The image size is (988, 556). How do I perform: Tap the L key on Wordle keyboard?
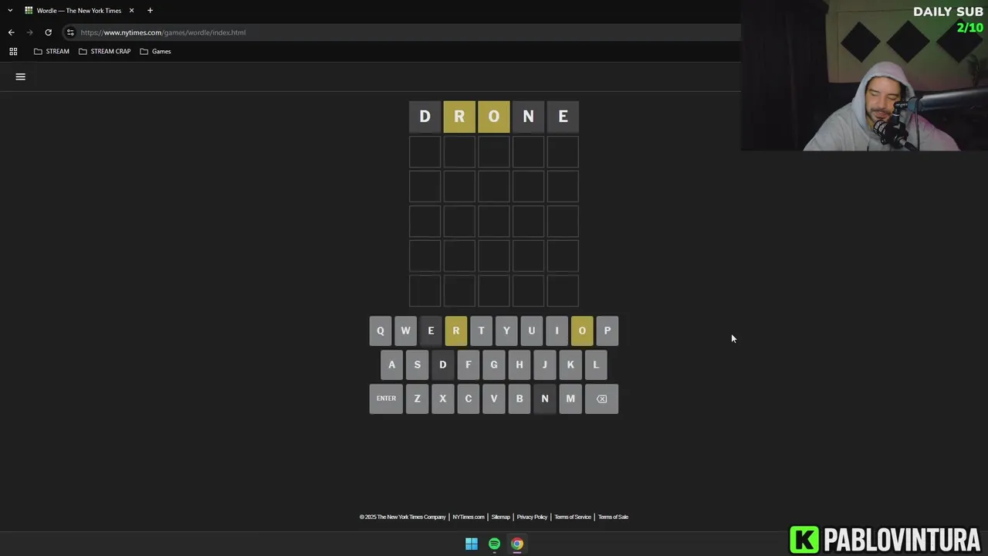click(596, 364)
